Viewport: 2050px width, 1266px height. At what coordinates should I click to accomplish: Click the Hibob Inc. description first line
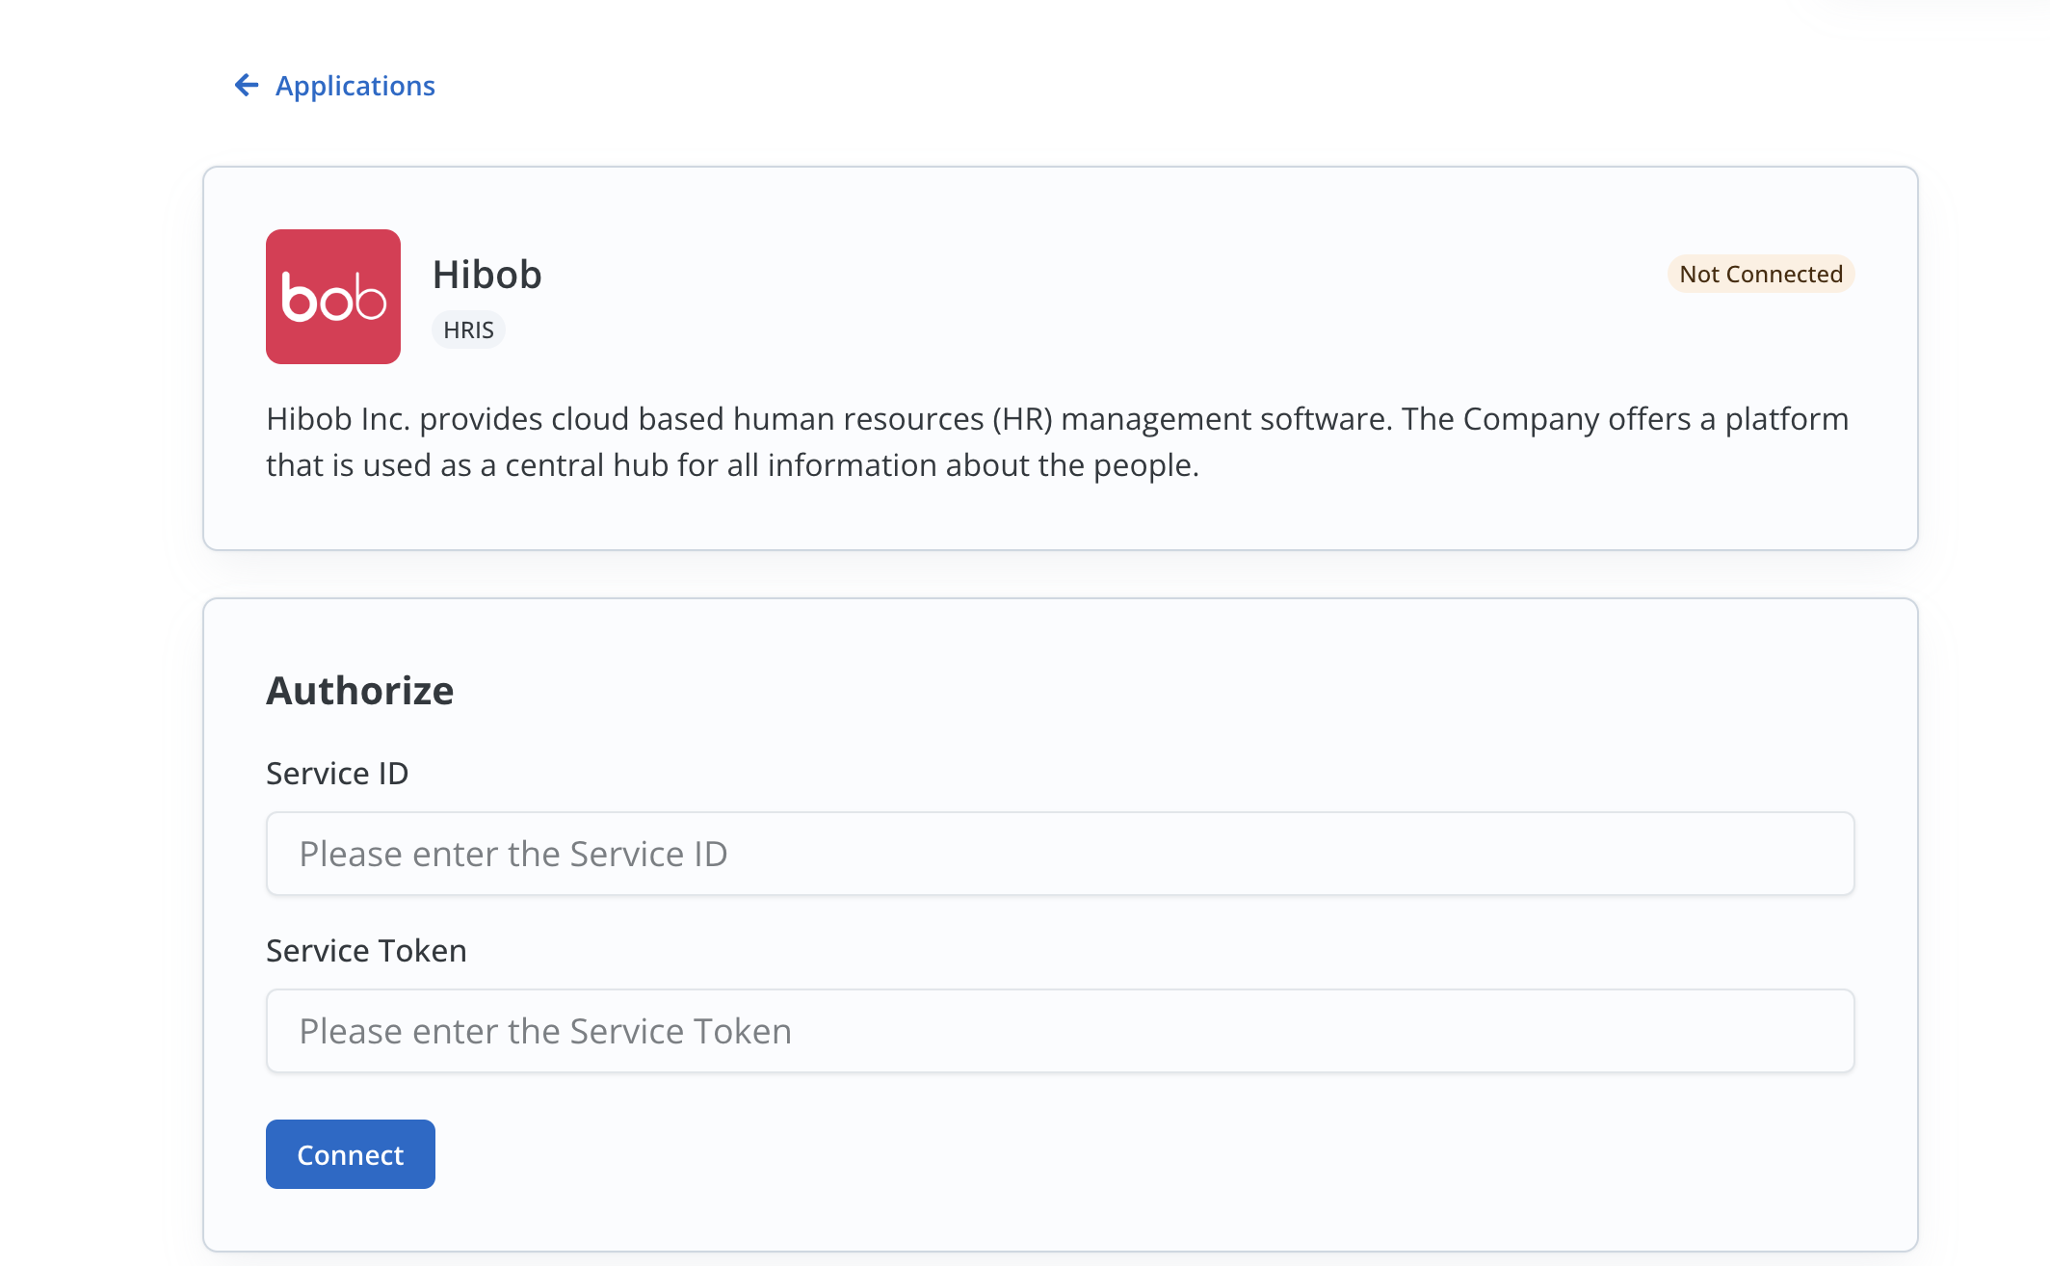point(1057,419)
